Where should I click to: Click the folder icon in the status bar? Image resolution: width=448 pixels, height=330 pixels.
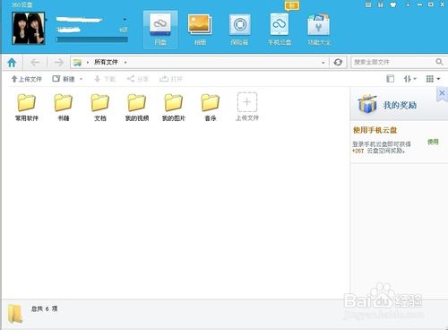tap(15, 313)
